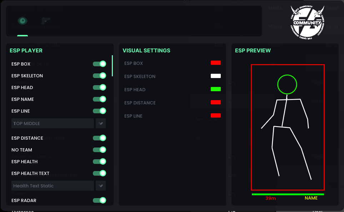Switch to the gun aim tab icon
This screenshot has height=212, width=344.
45,21
